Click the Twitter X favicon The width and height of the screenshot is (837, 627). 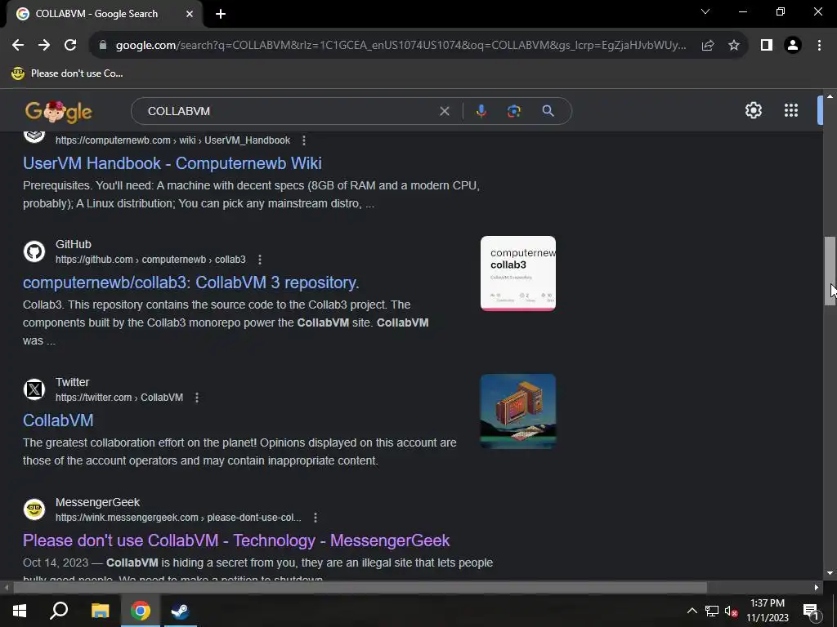[34, 389]
